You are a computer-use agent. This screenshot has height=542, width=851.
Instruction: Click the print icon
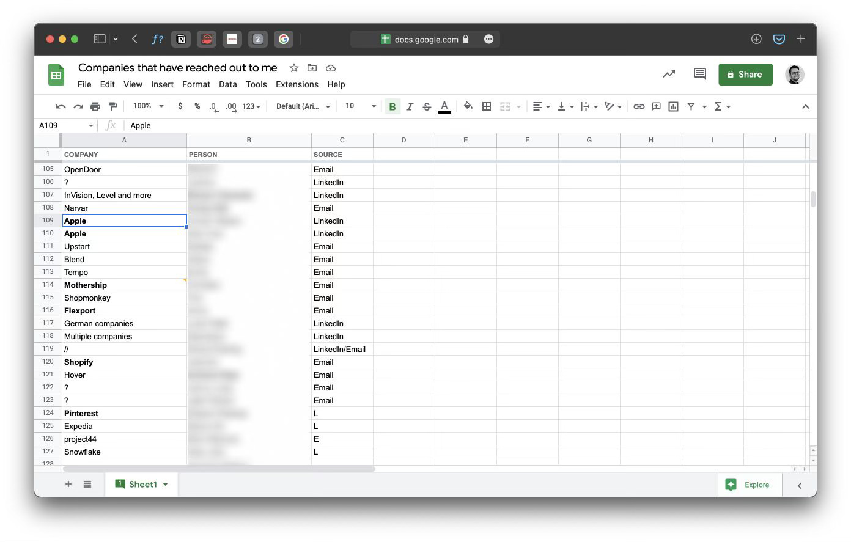tap(95, 106)
